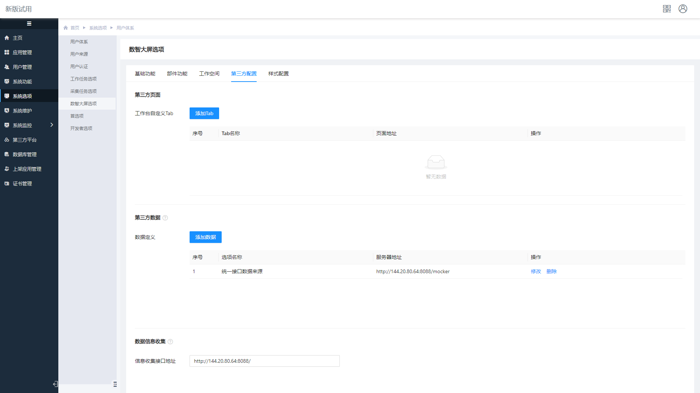
Task: Open 应用管理 in the sidebar
Action: point(22,52)
